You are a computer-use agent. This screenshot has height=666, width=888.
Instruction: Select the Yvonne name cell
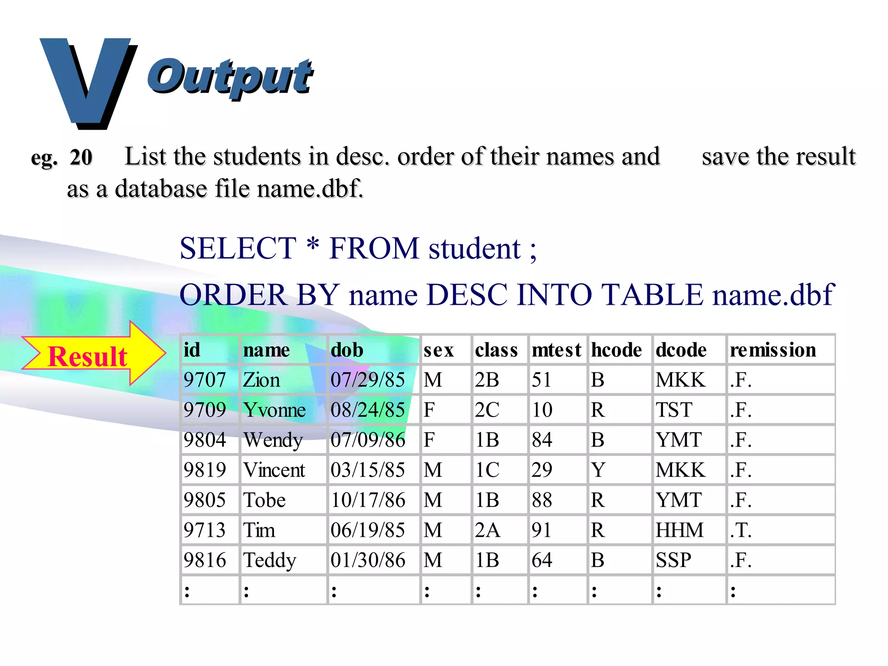click(x=274, y=410)
